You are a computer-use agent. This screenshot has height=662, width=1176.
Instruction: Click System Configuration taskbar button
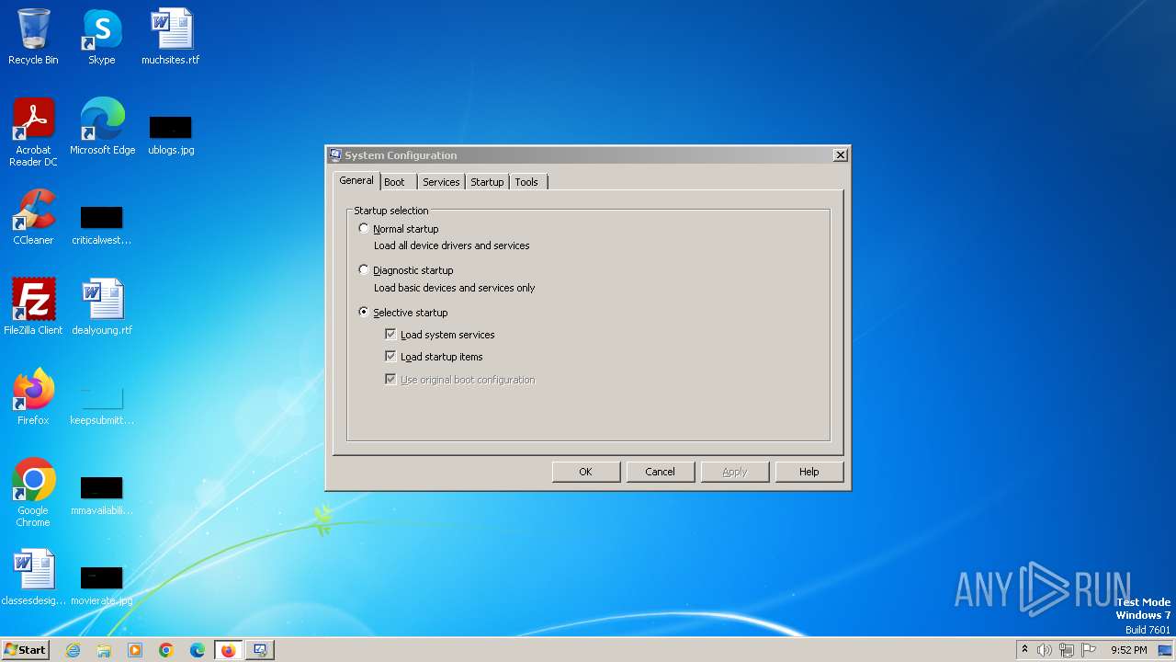coord(260,650)
